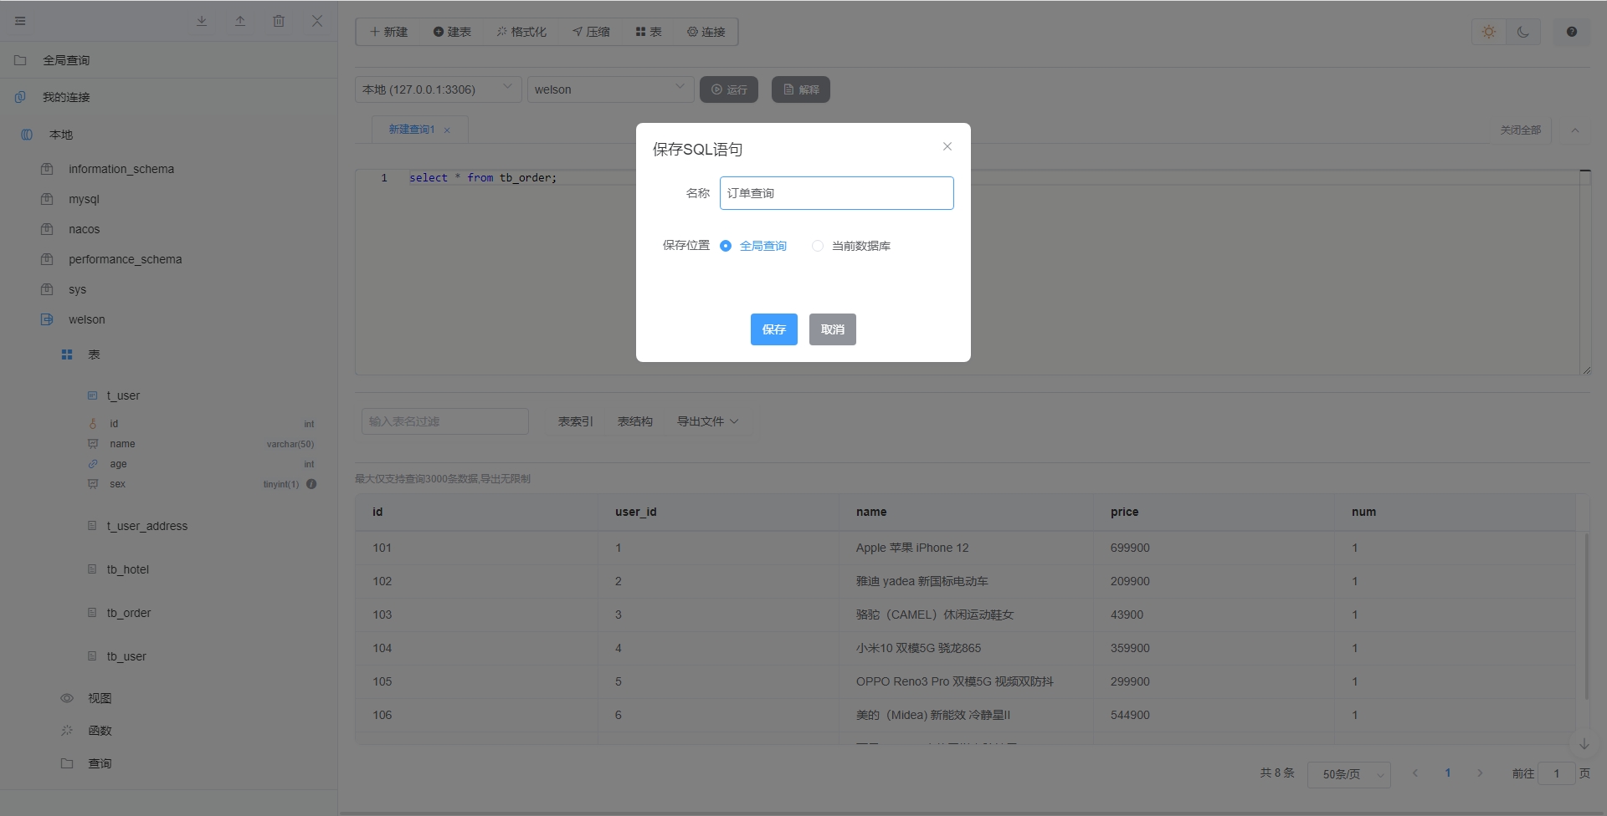Click the trash delete icon in sidebar header

point(279,21)
